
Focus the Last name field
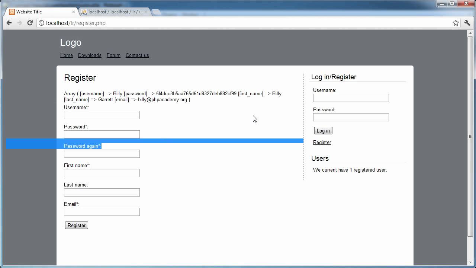tap(102, 192)
